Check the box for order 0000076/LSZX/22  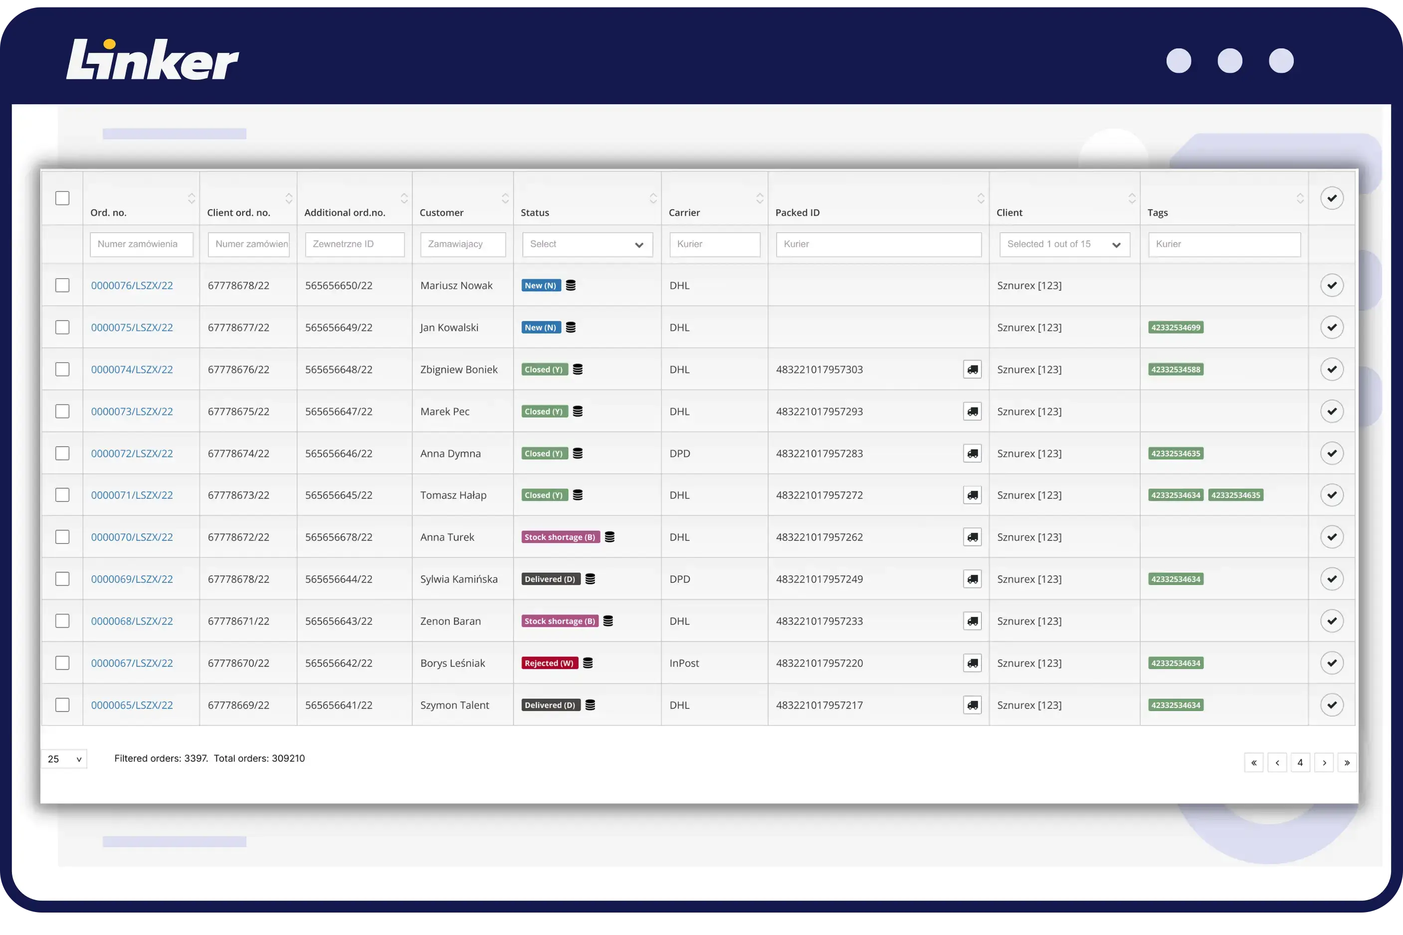pos(62,286)
